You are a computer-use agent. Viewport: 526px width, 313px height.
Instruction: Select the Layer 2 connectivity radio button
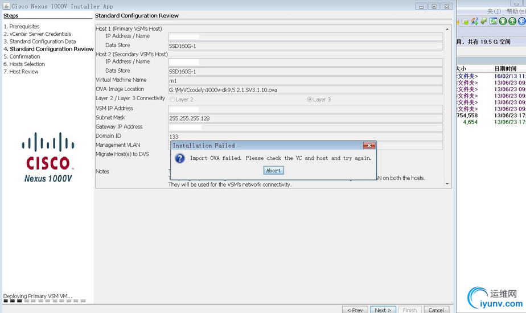point(172,99)
